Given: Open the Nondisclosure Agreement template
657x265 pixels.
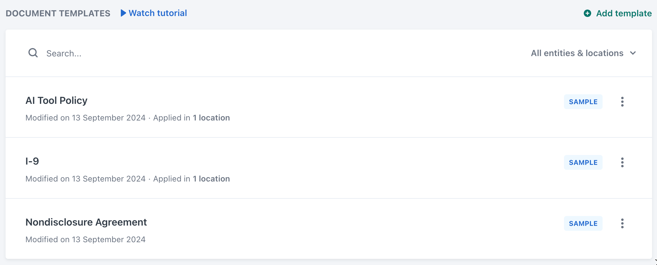Looking at the screenshot, I should click(86, 222).
